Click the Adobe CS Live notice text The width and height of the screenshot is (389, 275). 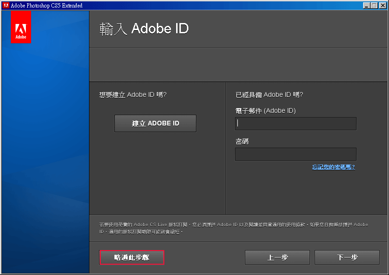[x=234, y=228]
